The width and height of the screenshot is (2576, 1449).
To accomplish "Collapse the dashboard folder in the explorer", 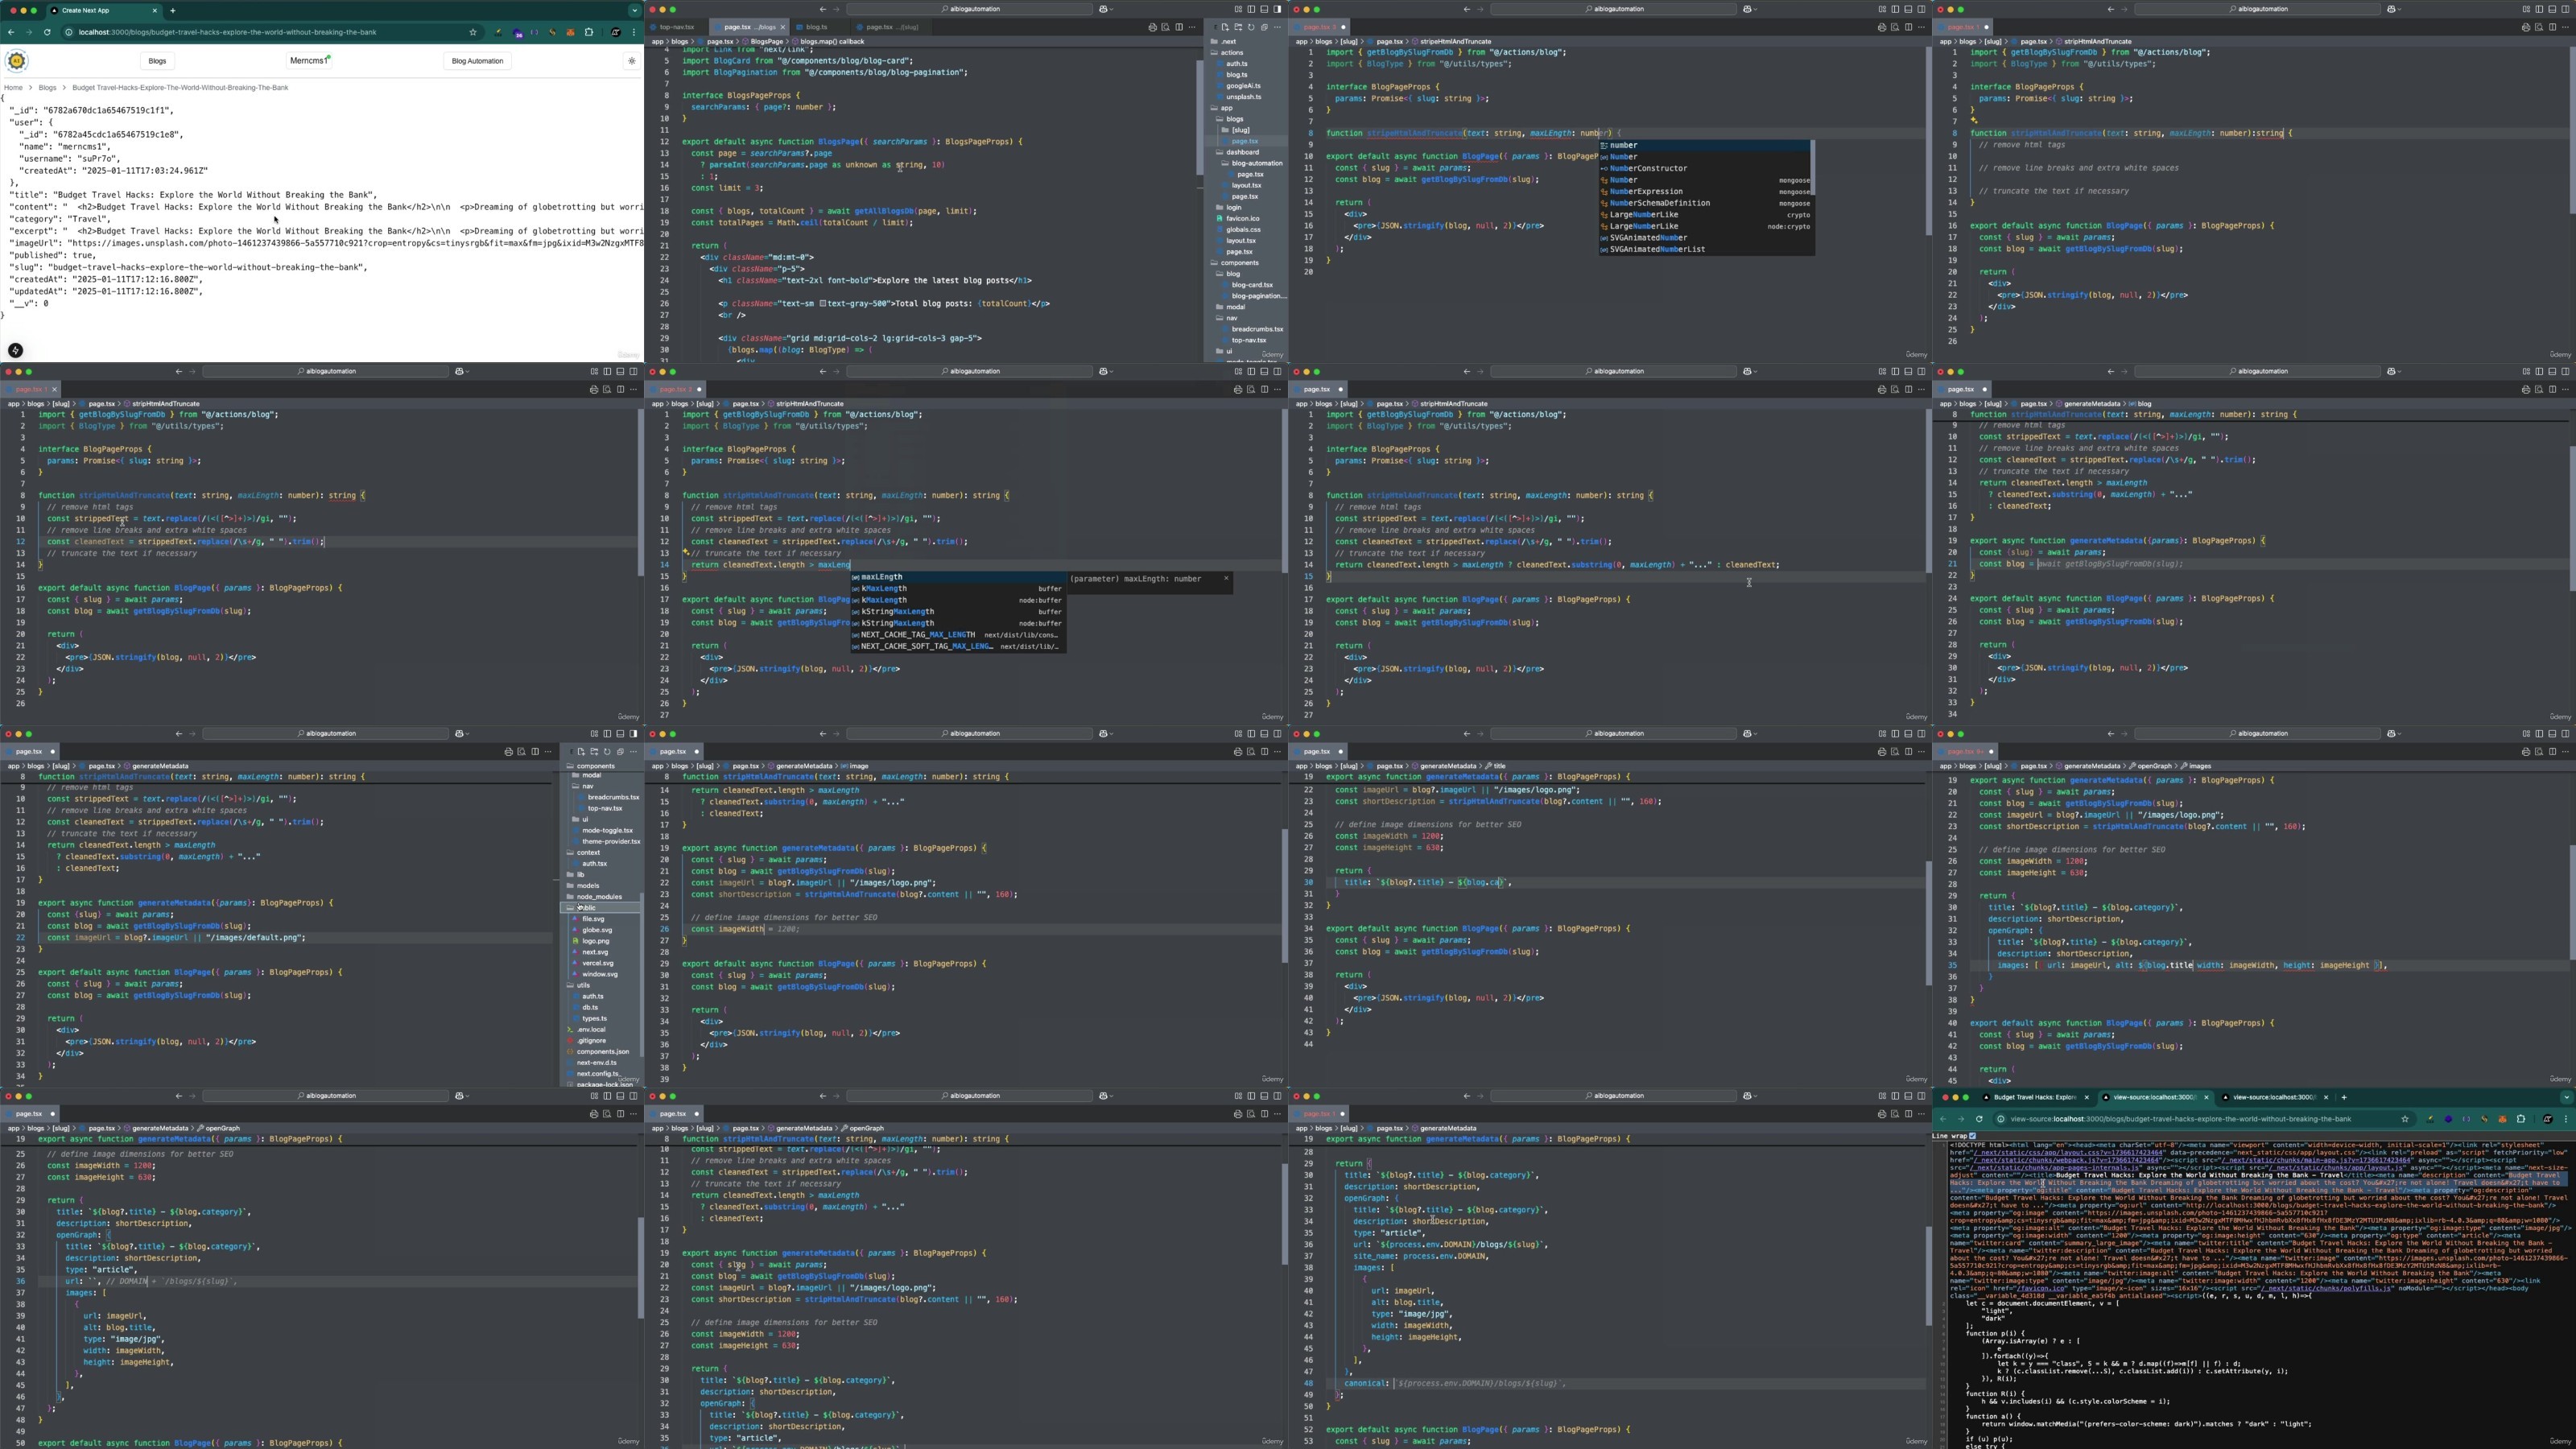I will pyautogui.click(x=1241, y=152).
